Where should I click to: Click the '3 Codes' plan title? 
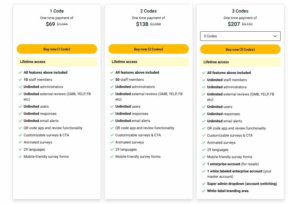tap(240, 11)
